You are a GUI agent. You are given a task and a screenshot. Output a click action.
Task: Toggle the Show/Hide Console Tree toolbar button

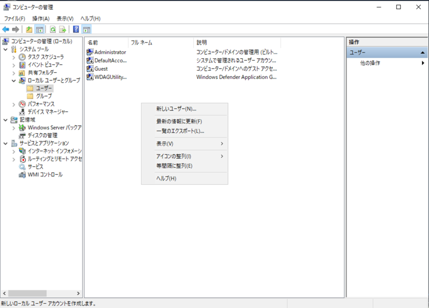pyautogui.click(x=39, y=29)
